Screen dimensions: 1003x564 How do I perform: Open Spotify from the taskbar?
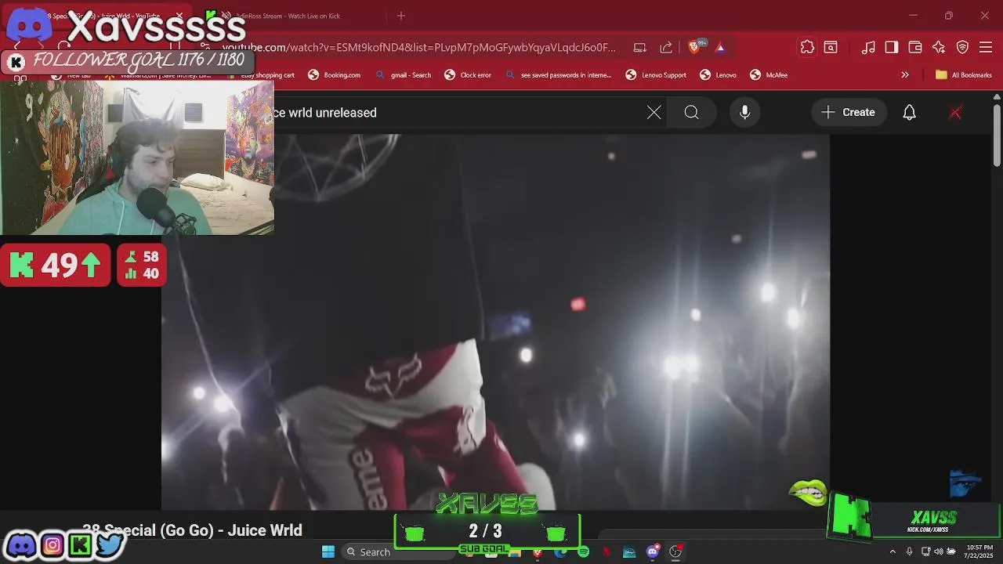coord(583,552)
